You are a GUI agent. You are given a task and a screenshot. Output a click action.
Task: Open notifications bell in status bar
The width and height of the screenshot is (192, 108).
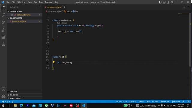point(188,101)
